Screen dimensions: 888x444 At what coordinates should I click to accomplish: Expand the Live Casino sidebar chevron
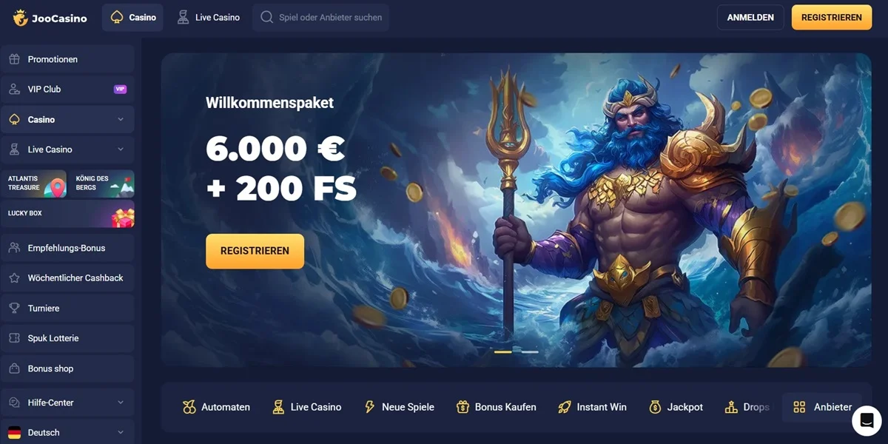click(121, 149)
